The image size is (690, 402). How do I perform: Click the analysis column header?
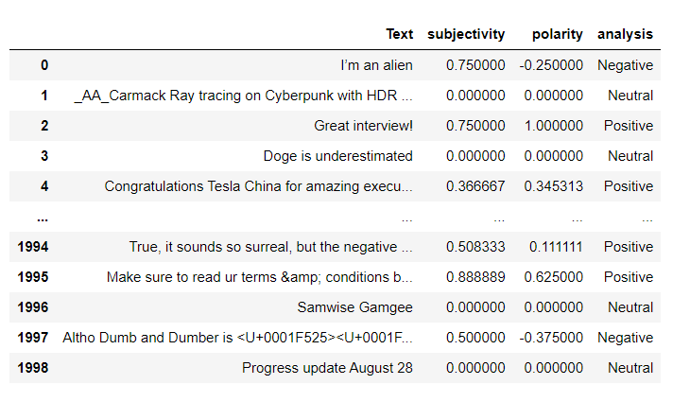pyautogui.click(x=625, y=34)
